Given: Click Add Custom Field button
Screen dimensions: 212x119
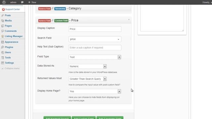Looking at the screenshot, I should 84,118.
